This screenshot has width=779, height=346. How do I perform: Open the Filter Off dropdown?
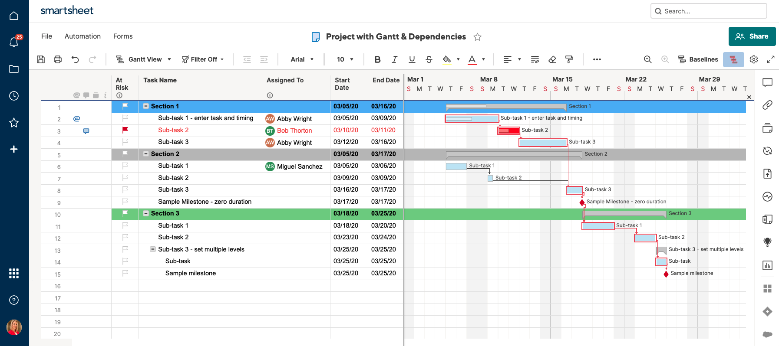click(203, 59)
